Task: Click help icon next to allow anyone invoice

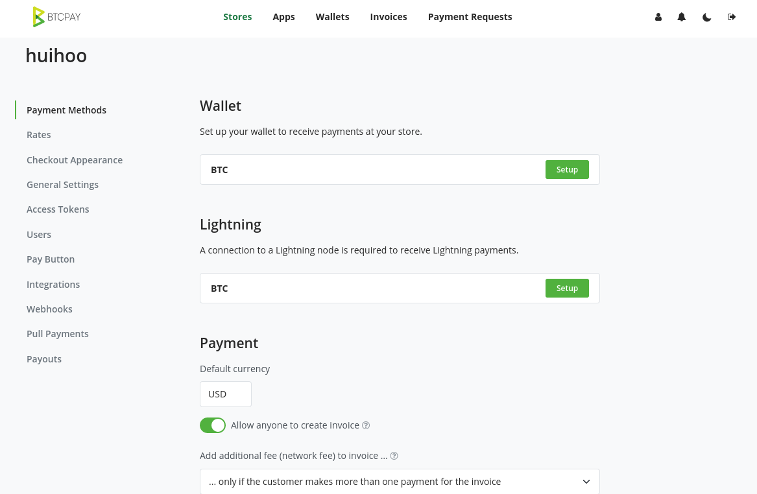Action: (x=366, y=425)
